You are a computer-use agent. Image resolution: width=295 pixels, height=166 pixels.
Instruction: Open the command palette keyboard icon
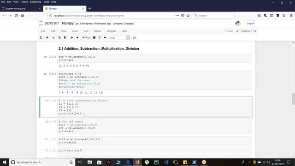[x=134, y=38]
